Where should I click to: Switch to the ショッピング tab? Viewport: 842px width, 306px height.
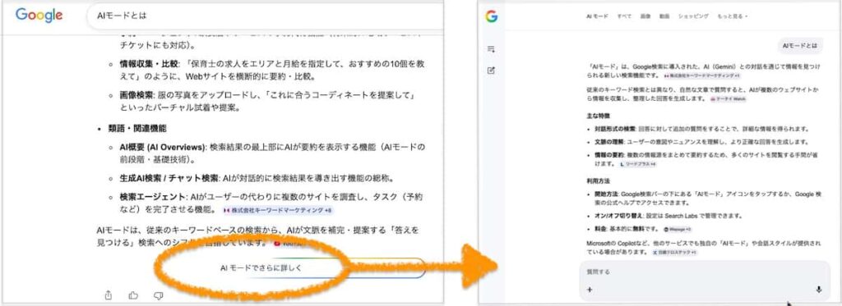(693, 16)
